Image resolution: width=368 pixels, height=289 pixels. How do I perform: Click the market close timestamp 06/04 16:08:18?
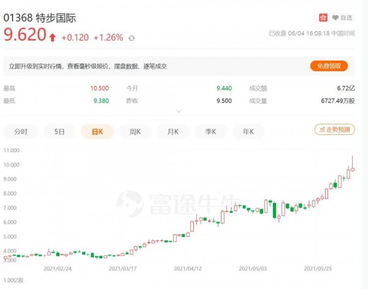pos(309,33)
